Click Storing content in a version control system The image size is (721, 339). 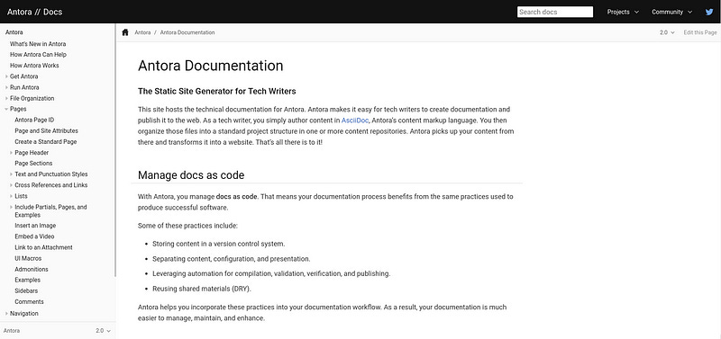pyautogui.click(x=219, y=244)
